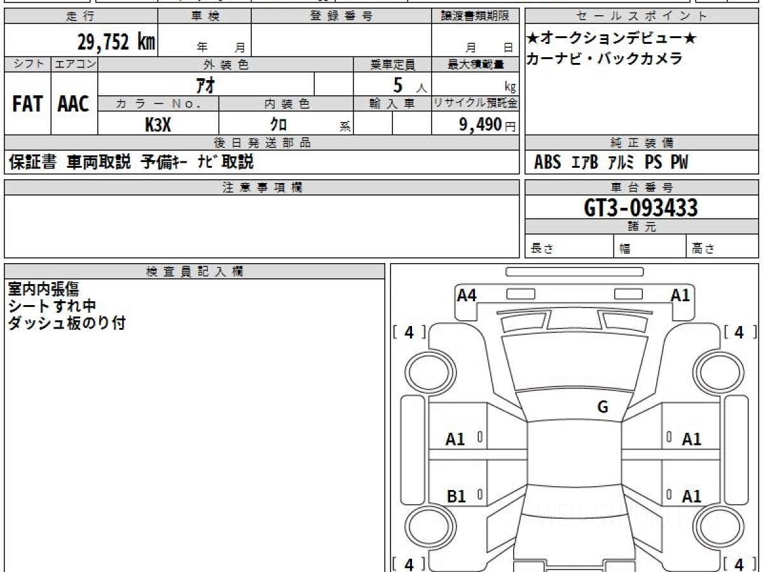The width and height of the screenshot is (763, 572).
Task: Select the ABS equipment entry
Action: [x=547, y=163]
